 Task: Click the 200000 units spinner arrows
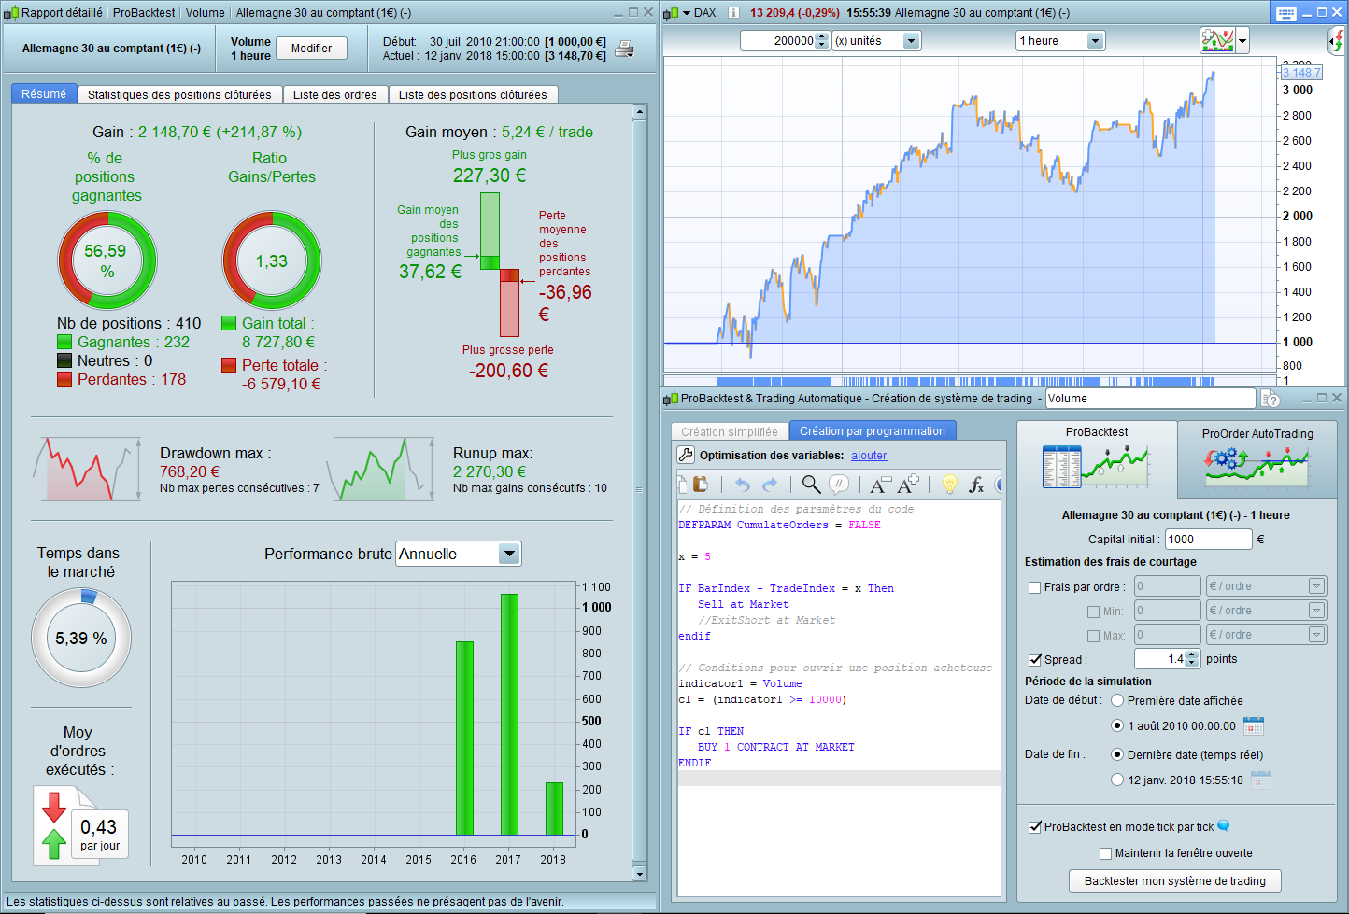(822, 41)
